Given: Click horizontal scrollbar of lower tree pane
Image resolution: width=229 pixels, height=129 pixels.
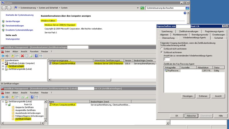Looking at the screenshot, I should point(22,123).
